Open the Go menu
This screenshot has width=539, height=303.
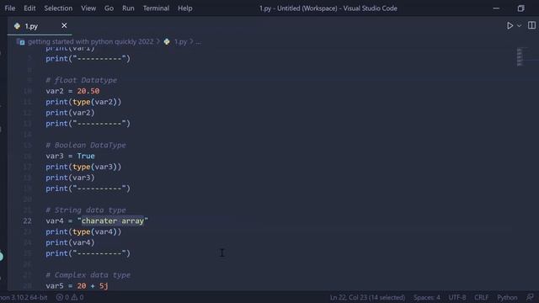pyautogui.click(x=109, y=8)
